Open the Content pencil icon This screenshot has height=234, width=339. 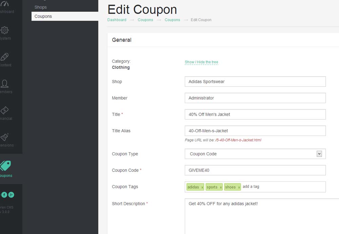(x=4, y=57)
